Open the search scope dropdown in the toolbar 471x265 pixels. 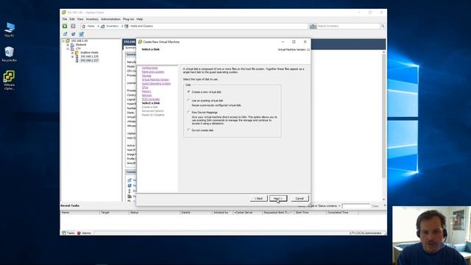pyautogui.click(x=316, y=26)
